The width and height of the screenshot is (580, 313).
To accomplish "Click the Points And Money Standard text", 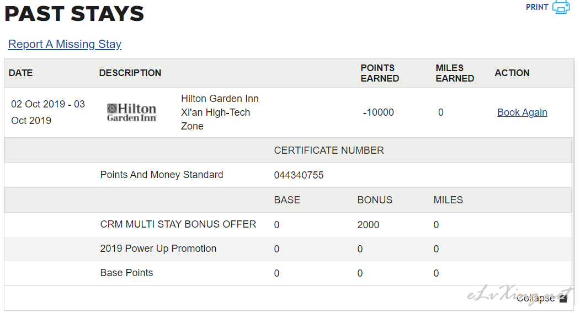I will (x=162, y=175).
